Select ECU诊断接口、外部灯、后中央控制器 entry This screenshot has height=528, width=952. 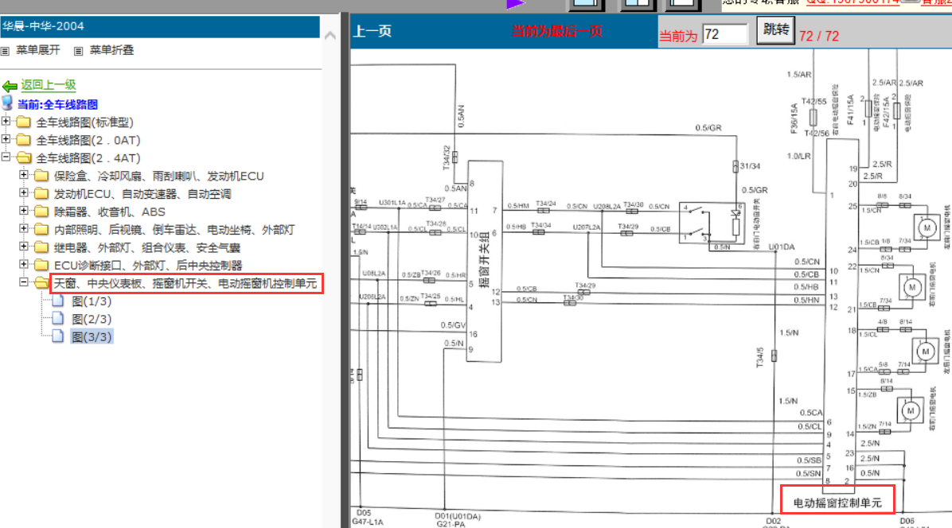point(148,266)
